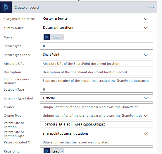The image size is (162, 154).
Task: Expand the Organization Name dropdown
Action: pyautogui.click(x=146, y=19)
